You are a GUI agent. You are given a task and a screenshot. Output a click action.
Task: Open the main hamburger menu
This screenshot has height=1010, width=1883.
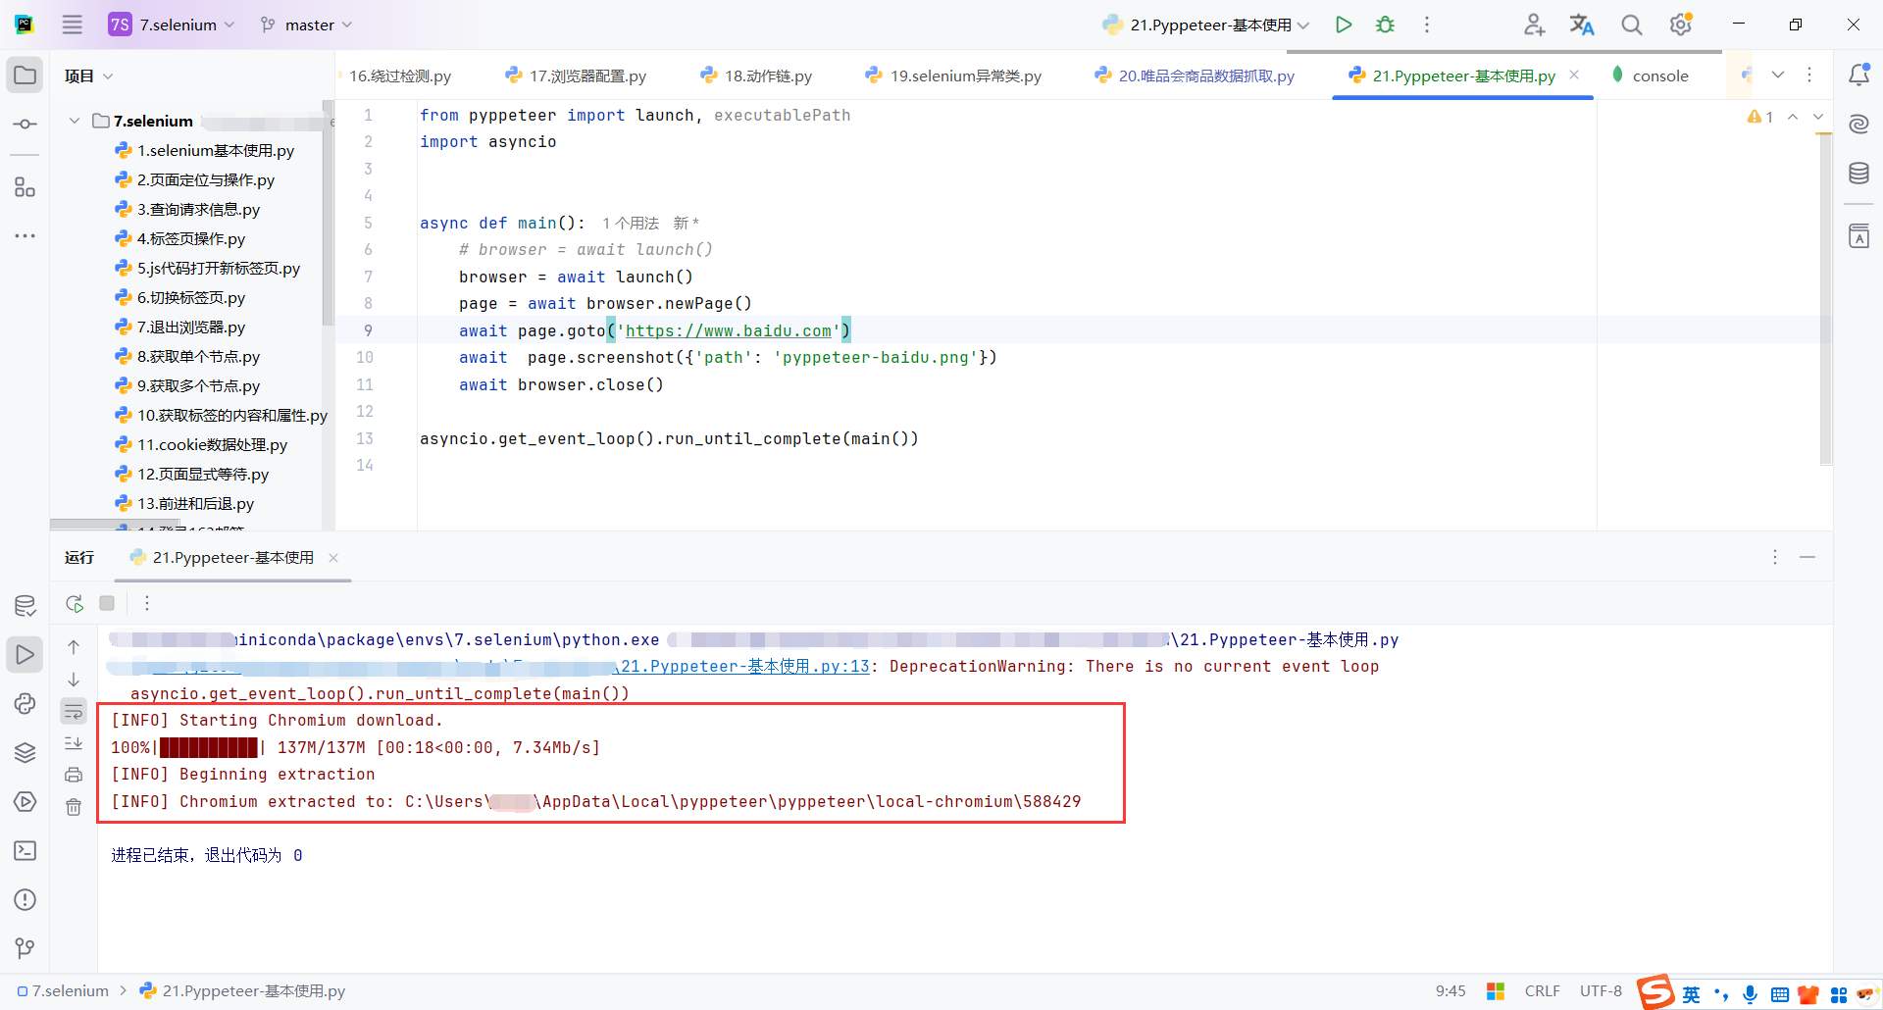[x=73, y=25]
